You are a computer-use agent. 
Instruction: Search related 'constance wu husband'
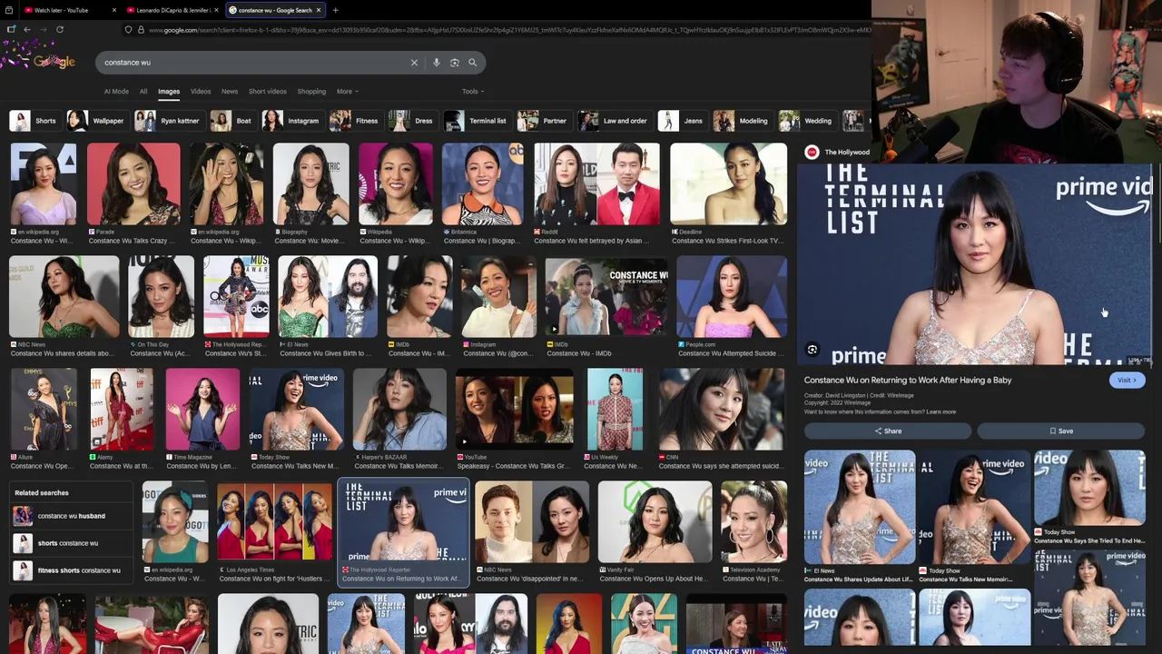click(72, 516)
